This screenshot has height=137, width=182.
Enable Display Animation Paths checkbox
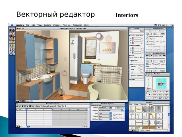click(148, 37)
